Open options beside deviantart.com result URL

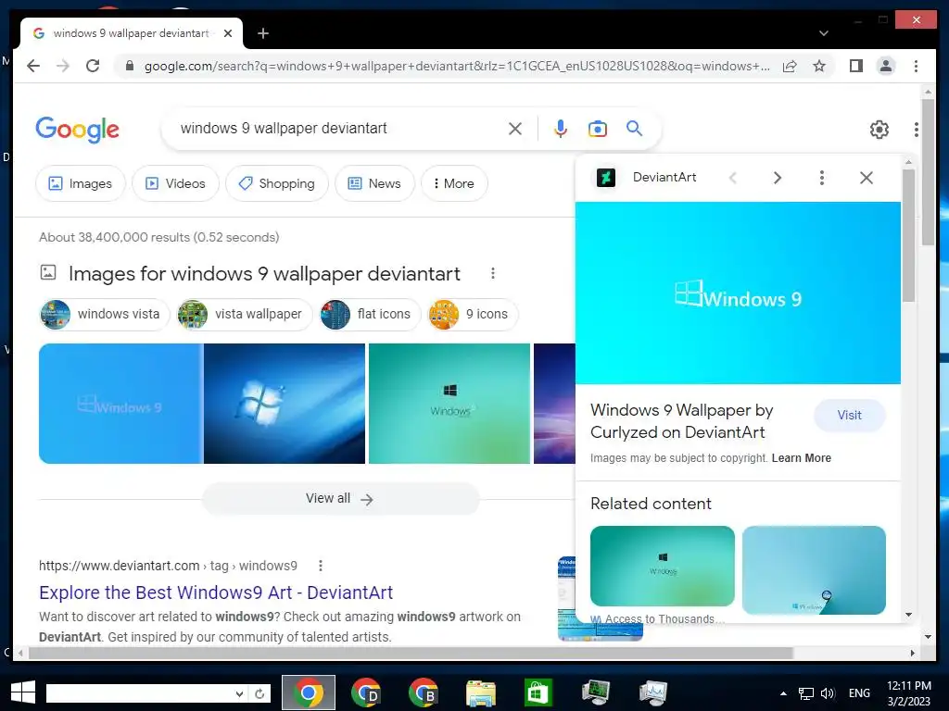coord(320,566)
